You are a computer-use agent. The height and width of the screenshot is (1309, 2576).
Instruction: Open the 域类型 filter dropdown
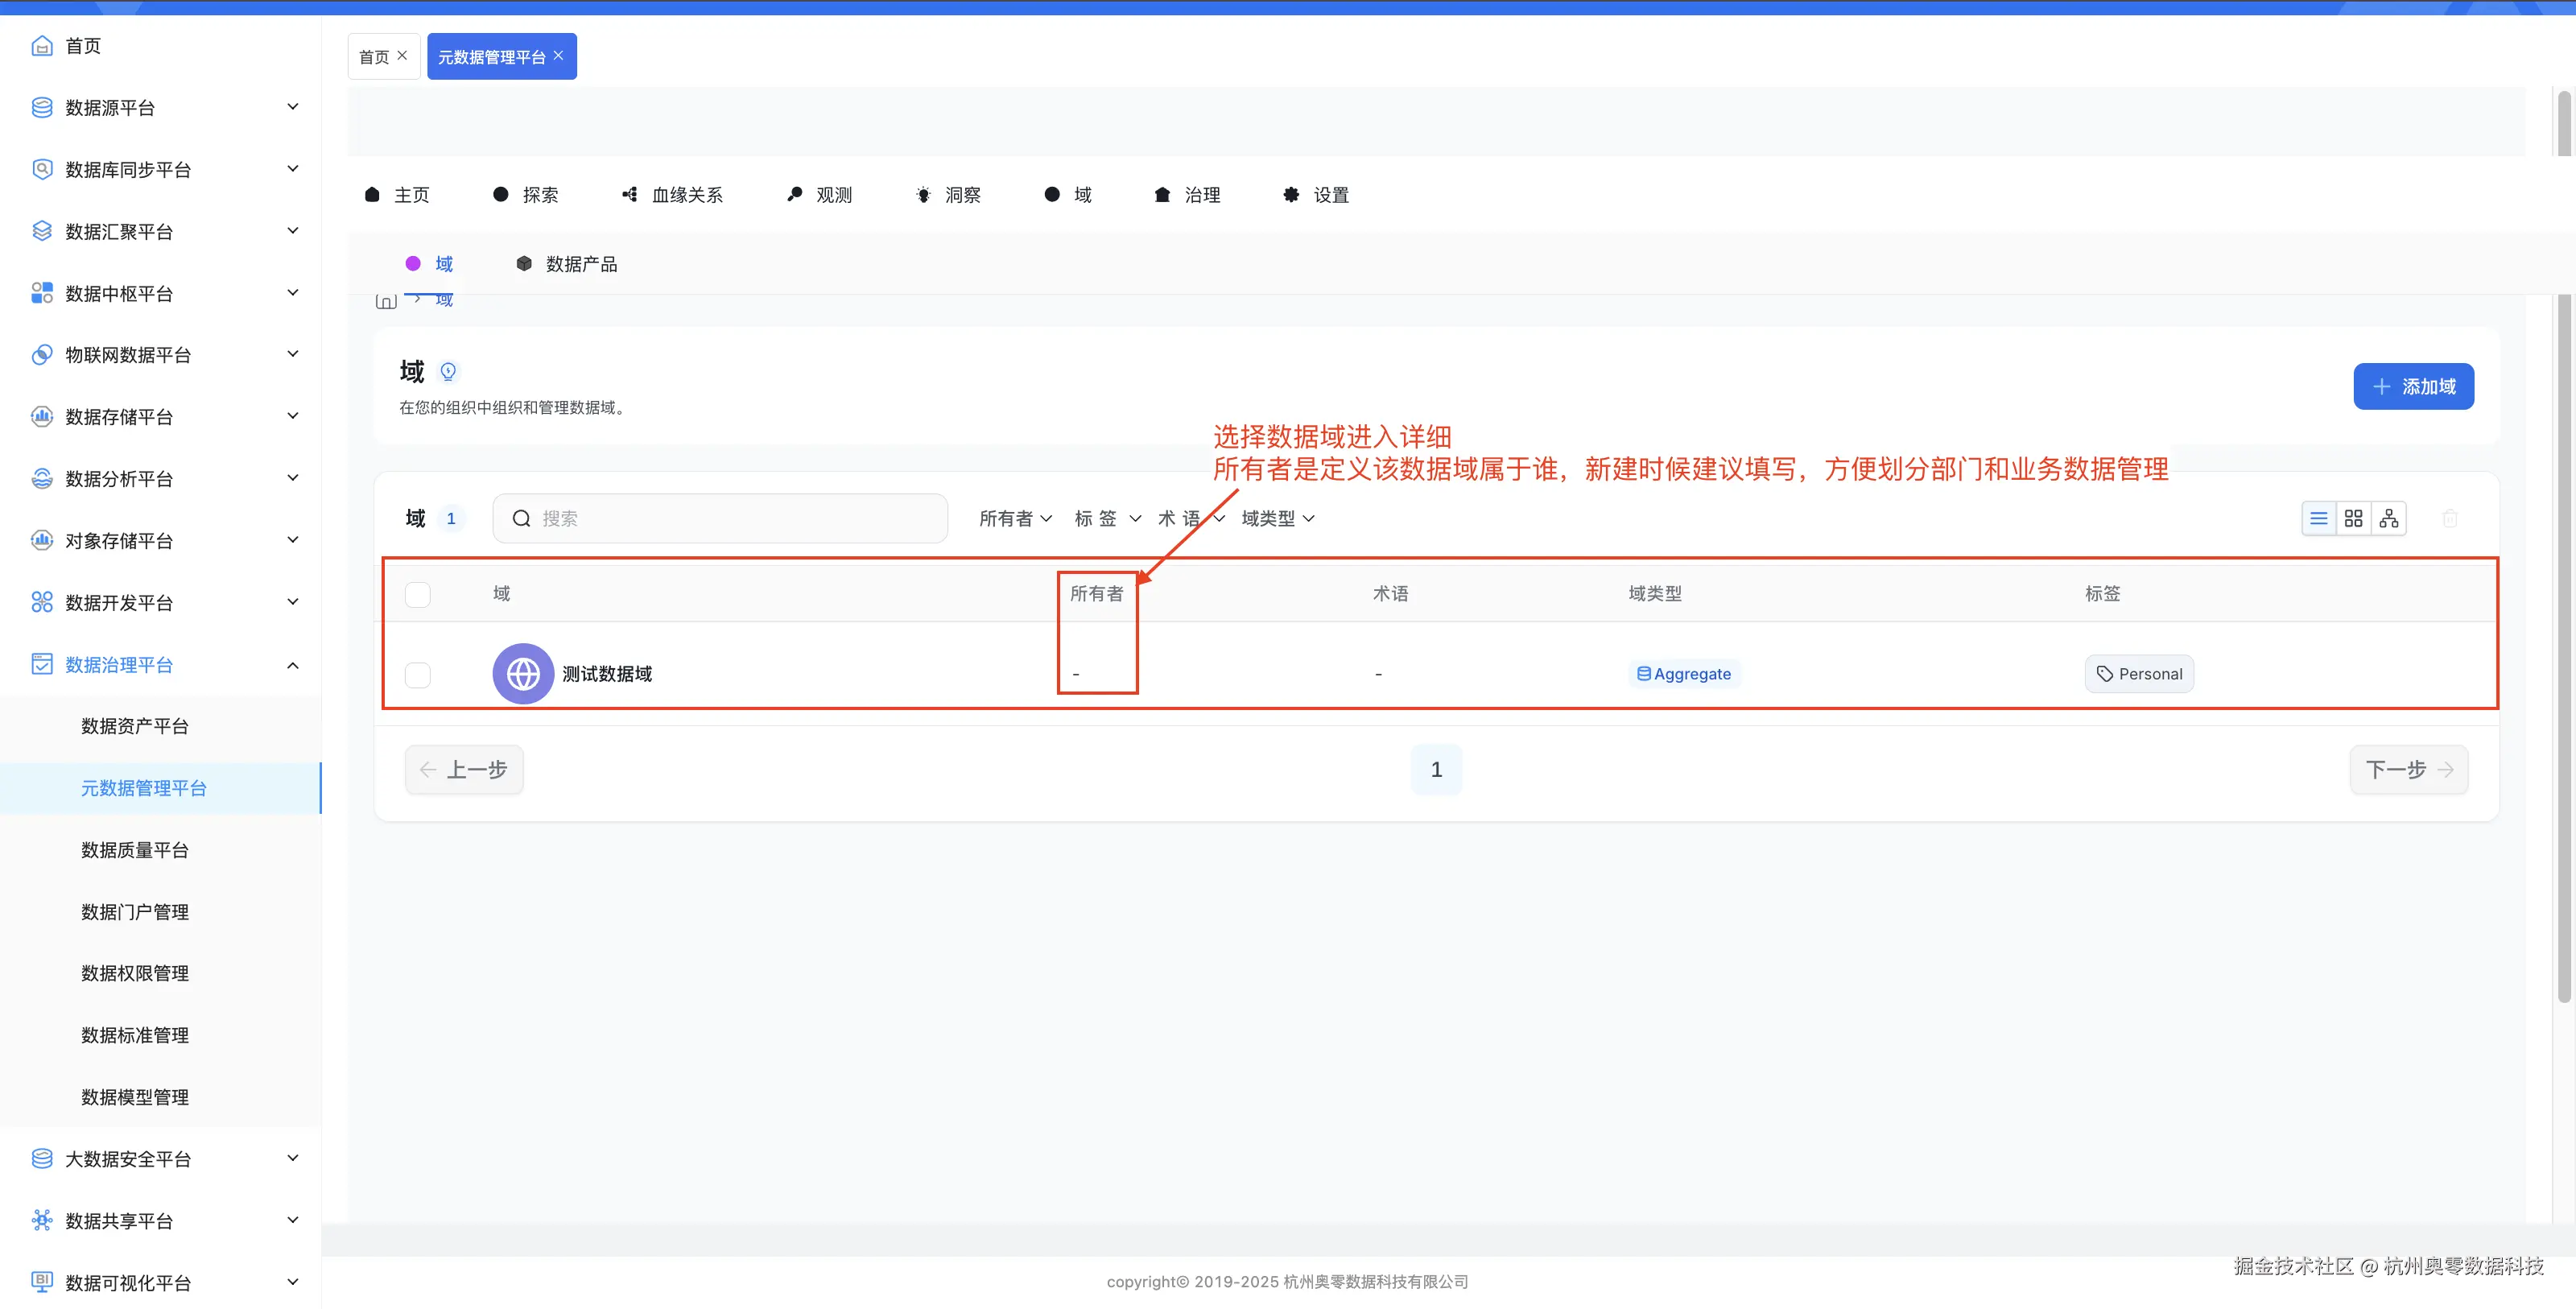[x=1277, y=518]
